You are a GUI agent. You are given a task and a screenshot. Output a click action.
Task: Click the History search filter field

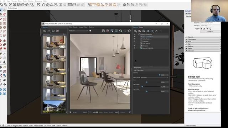pyautogui.click(x=53, y=34)
